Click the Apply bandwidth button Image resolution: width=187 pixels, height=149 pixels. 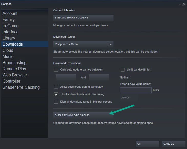coord(129,98)
